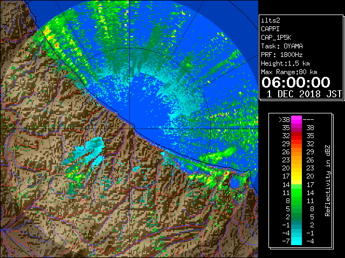Click the 'Reflectivity in dBZ' axis label
The image size is (345, 258).
[327, 181]
